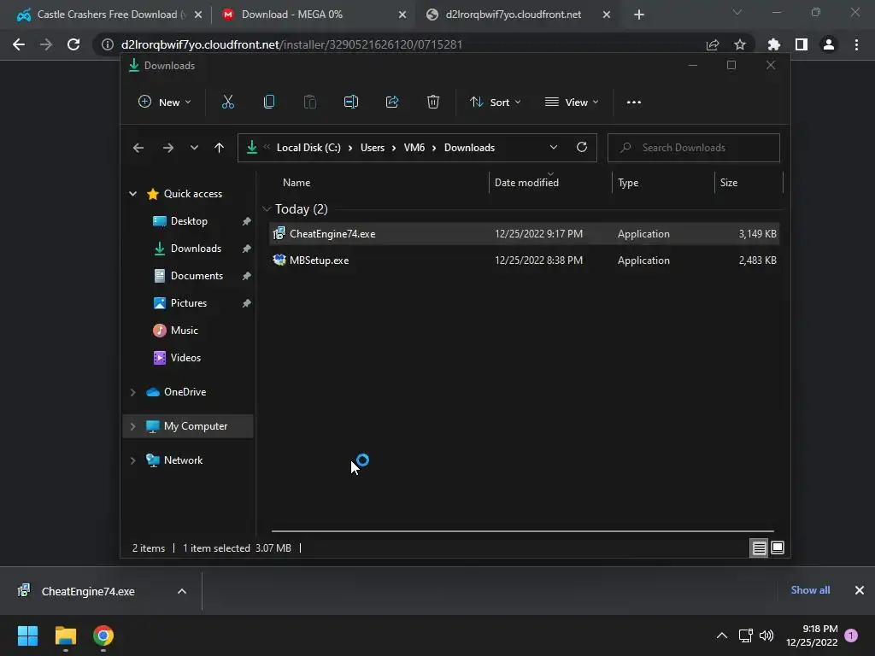The height and width of the screenshot is (656, 875).
Task: Select Pictures in navigation pane
Action: tap(188, 303)
